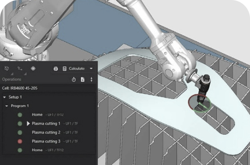Click the gear target icon in toolbar
250x165 pixels.
33,68
